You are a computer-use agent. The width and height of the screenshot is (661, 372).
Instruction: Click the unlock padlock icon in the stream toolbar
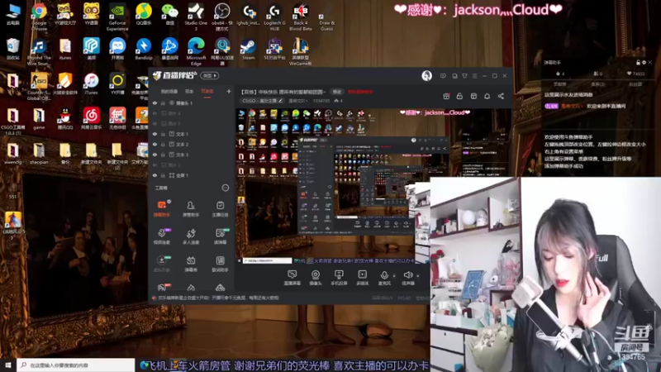pyautogui.click(x=459, y=96)
